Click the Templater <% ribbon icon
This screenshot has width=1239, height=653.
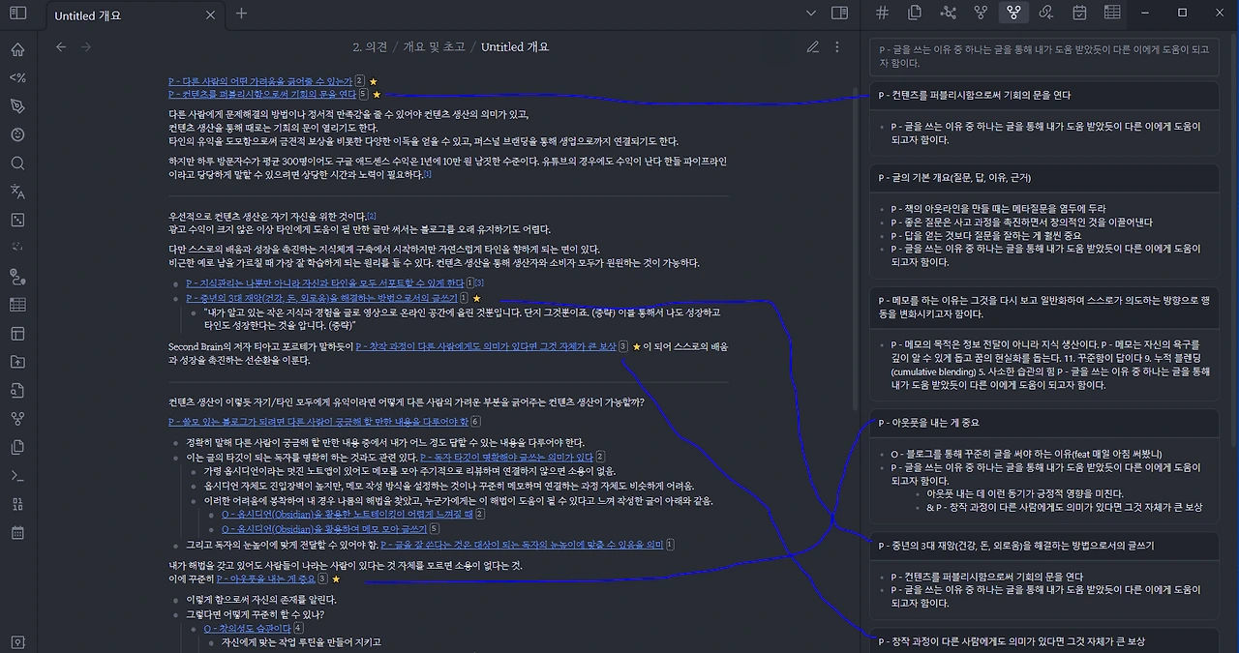pos(17,78)
